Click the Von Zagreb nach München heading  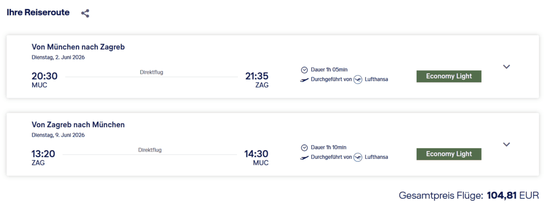[x=78, y=125]
